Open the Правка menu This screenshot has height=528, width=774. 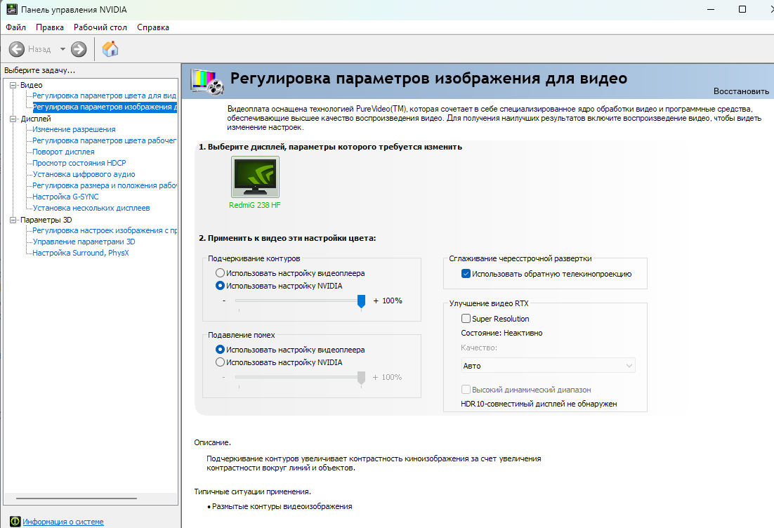(x=50, y=27)
